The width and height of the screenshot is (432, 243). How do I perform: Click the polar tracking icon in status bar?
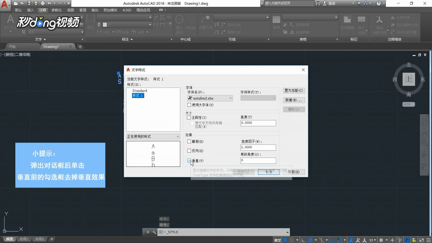[310, 240]
